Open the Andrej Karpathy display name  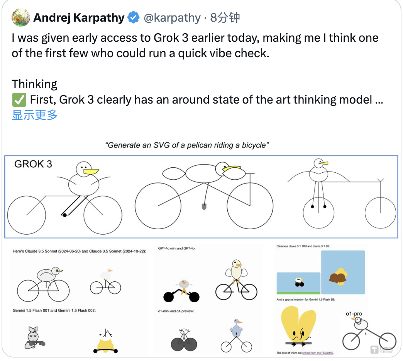[79, 17]
